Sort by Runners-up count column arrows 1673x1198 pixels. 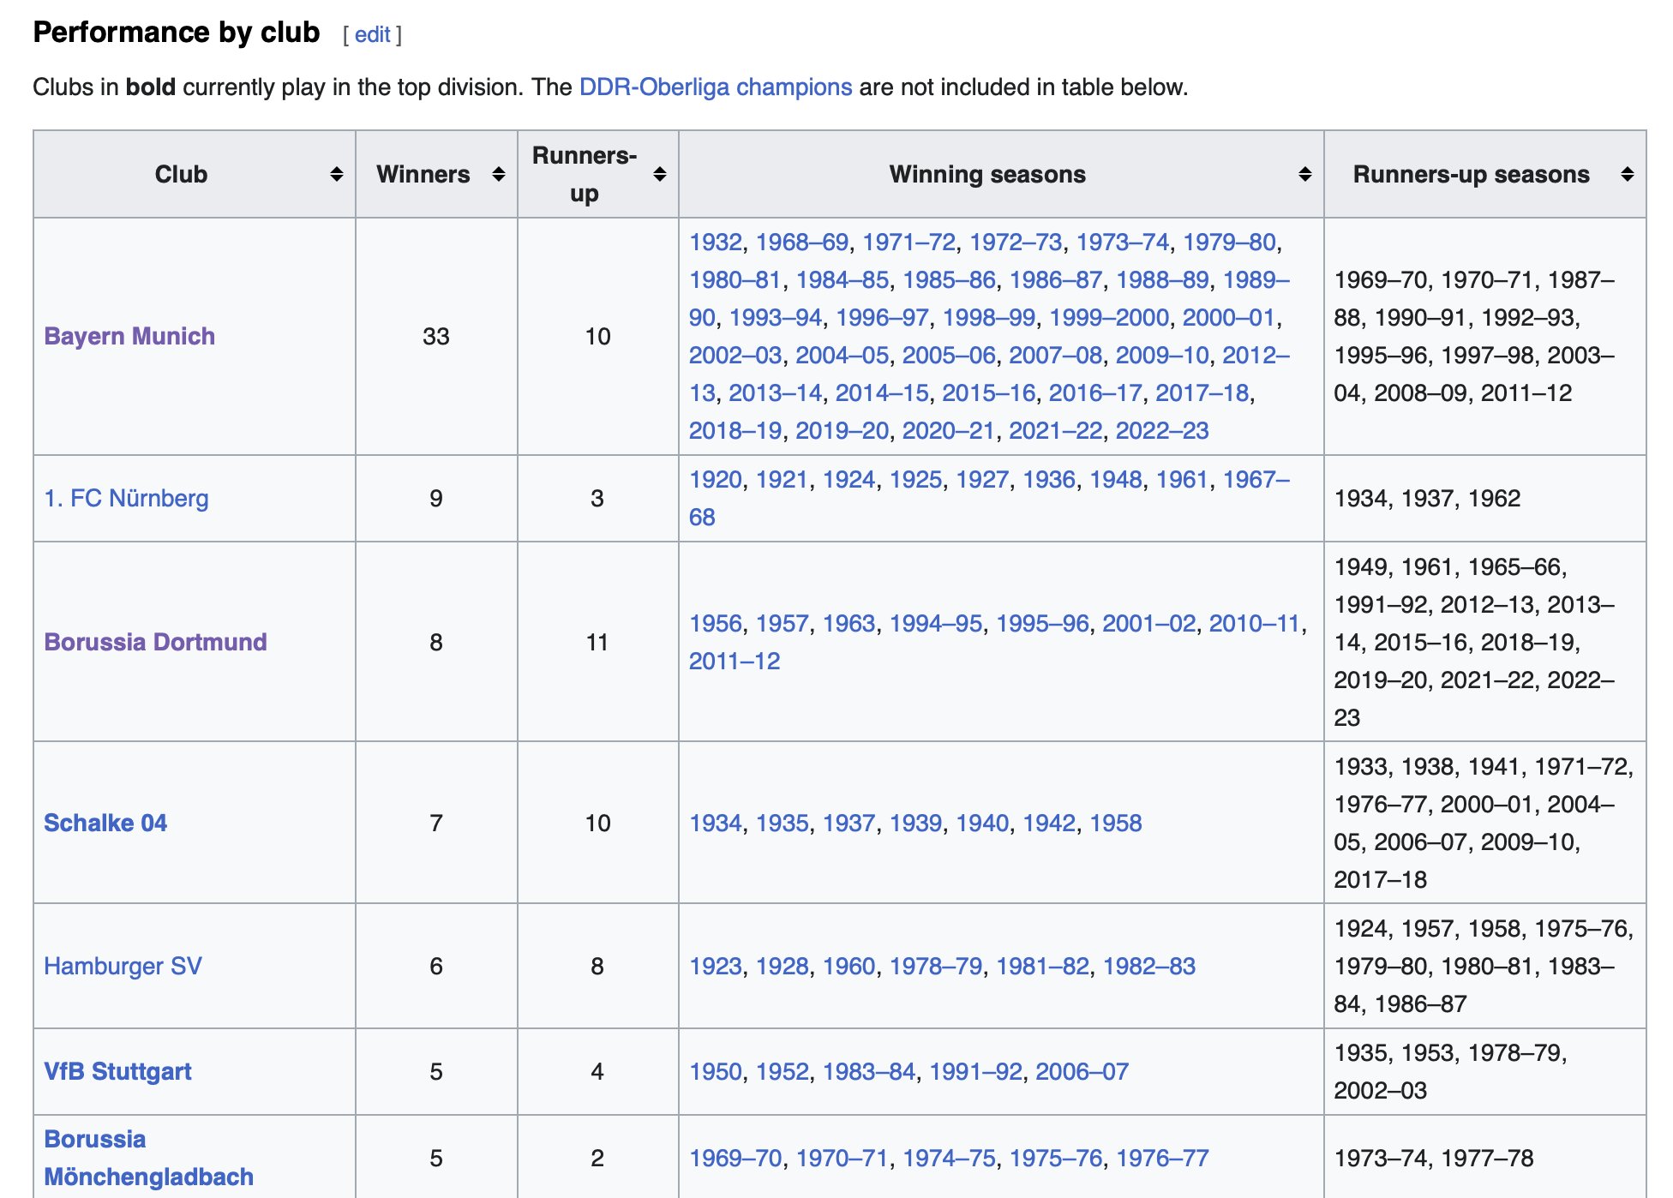pos(660,174)
